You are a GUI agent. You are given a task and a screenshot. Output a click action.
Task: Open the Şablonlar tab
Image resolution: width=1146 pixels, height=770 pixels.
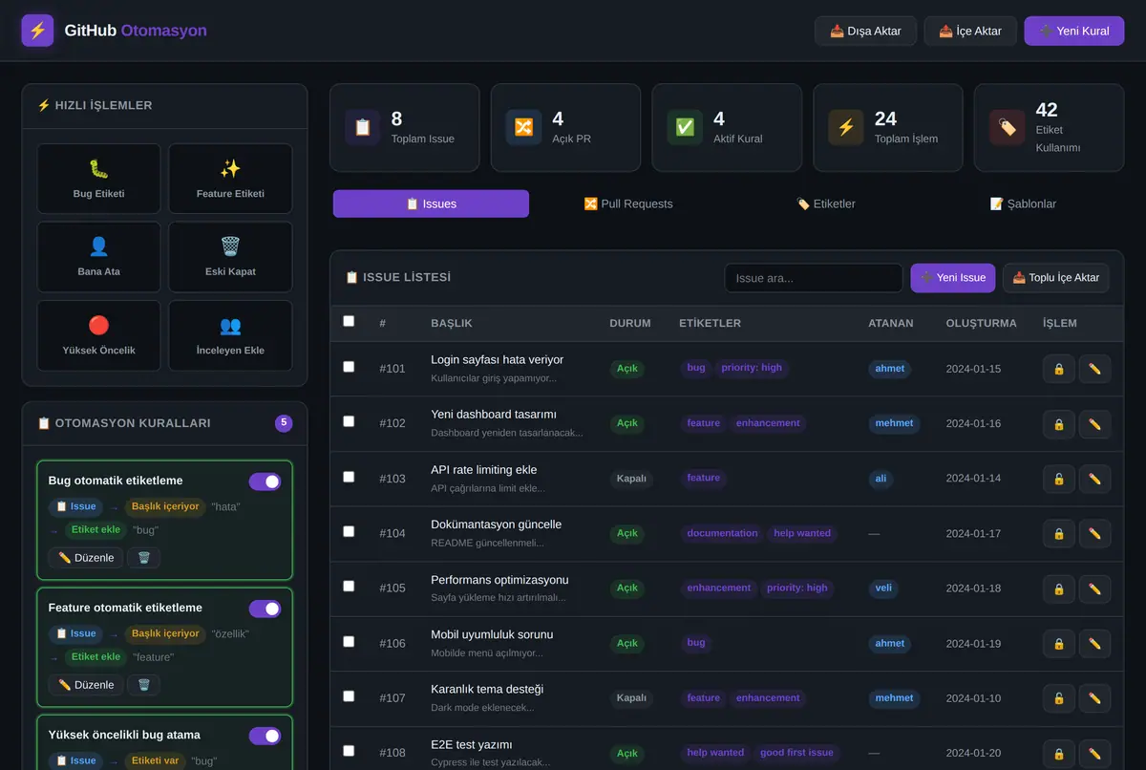(x=1024, y=203)
